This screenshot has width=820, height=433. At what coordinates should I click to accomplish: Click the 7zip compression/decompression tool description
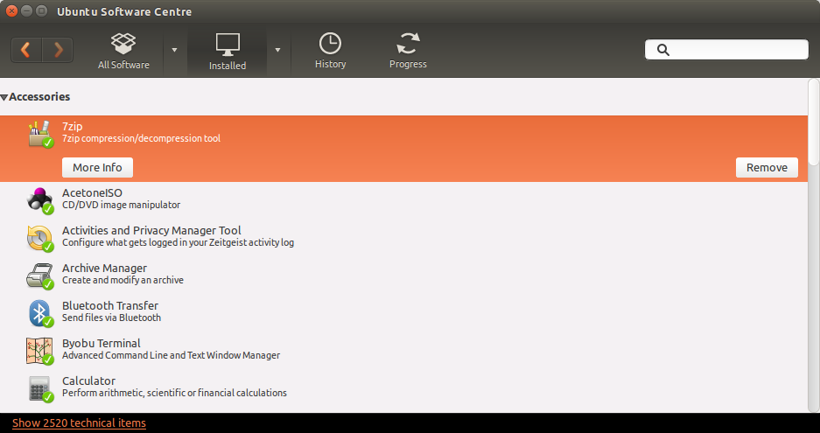(x=141, y=138)
